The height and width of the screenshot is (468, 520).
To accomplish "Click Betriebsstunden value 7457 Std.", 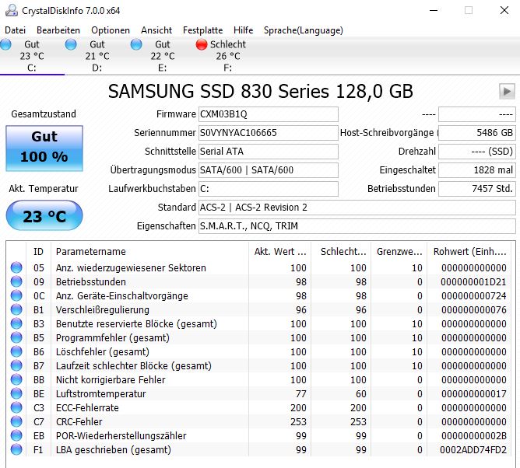I will (477, 189).
